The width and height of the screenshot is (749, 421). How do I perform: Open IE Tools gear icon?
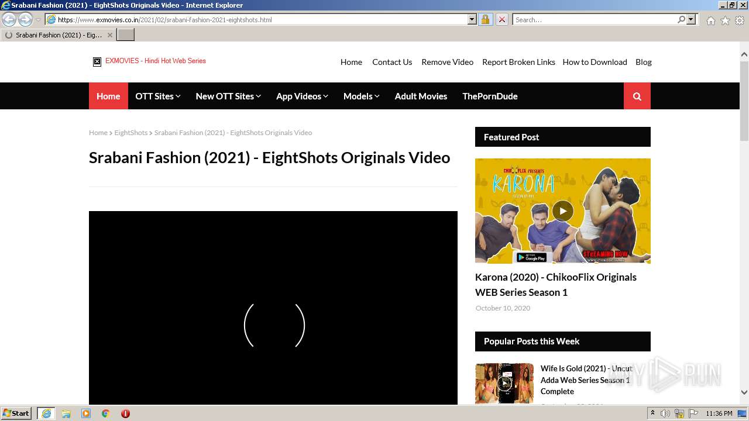(x=740, y=20)
